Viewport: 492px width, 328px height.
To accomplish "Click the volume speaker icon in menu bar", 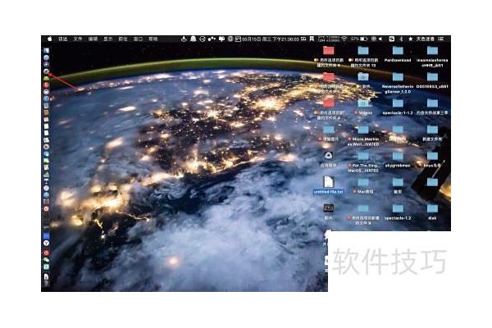I will [x=380, y=39].
